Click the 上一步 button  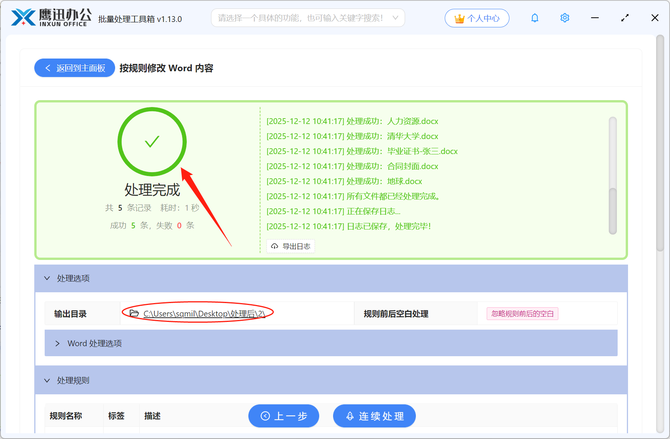pyautogui.click(x=284, y=416)
